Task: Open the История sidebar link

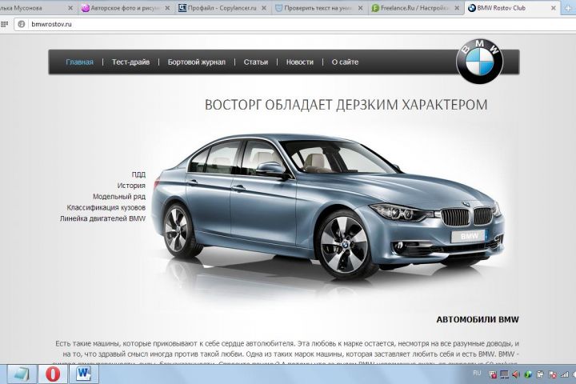Action: point(131,186)
